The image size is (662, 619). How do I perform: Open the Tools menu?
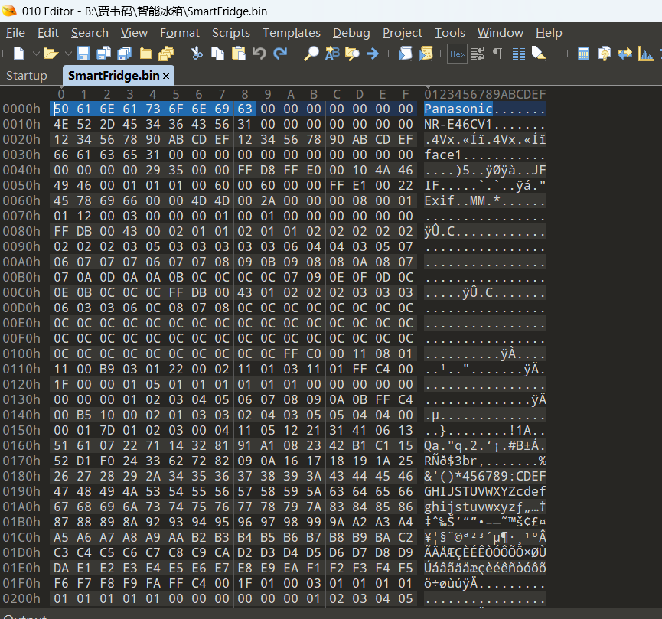pos(450,32)
